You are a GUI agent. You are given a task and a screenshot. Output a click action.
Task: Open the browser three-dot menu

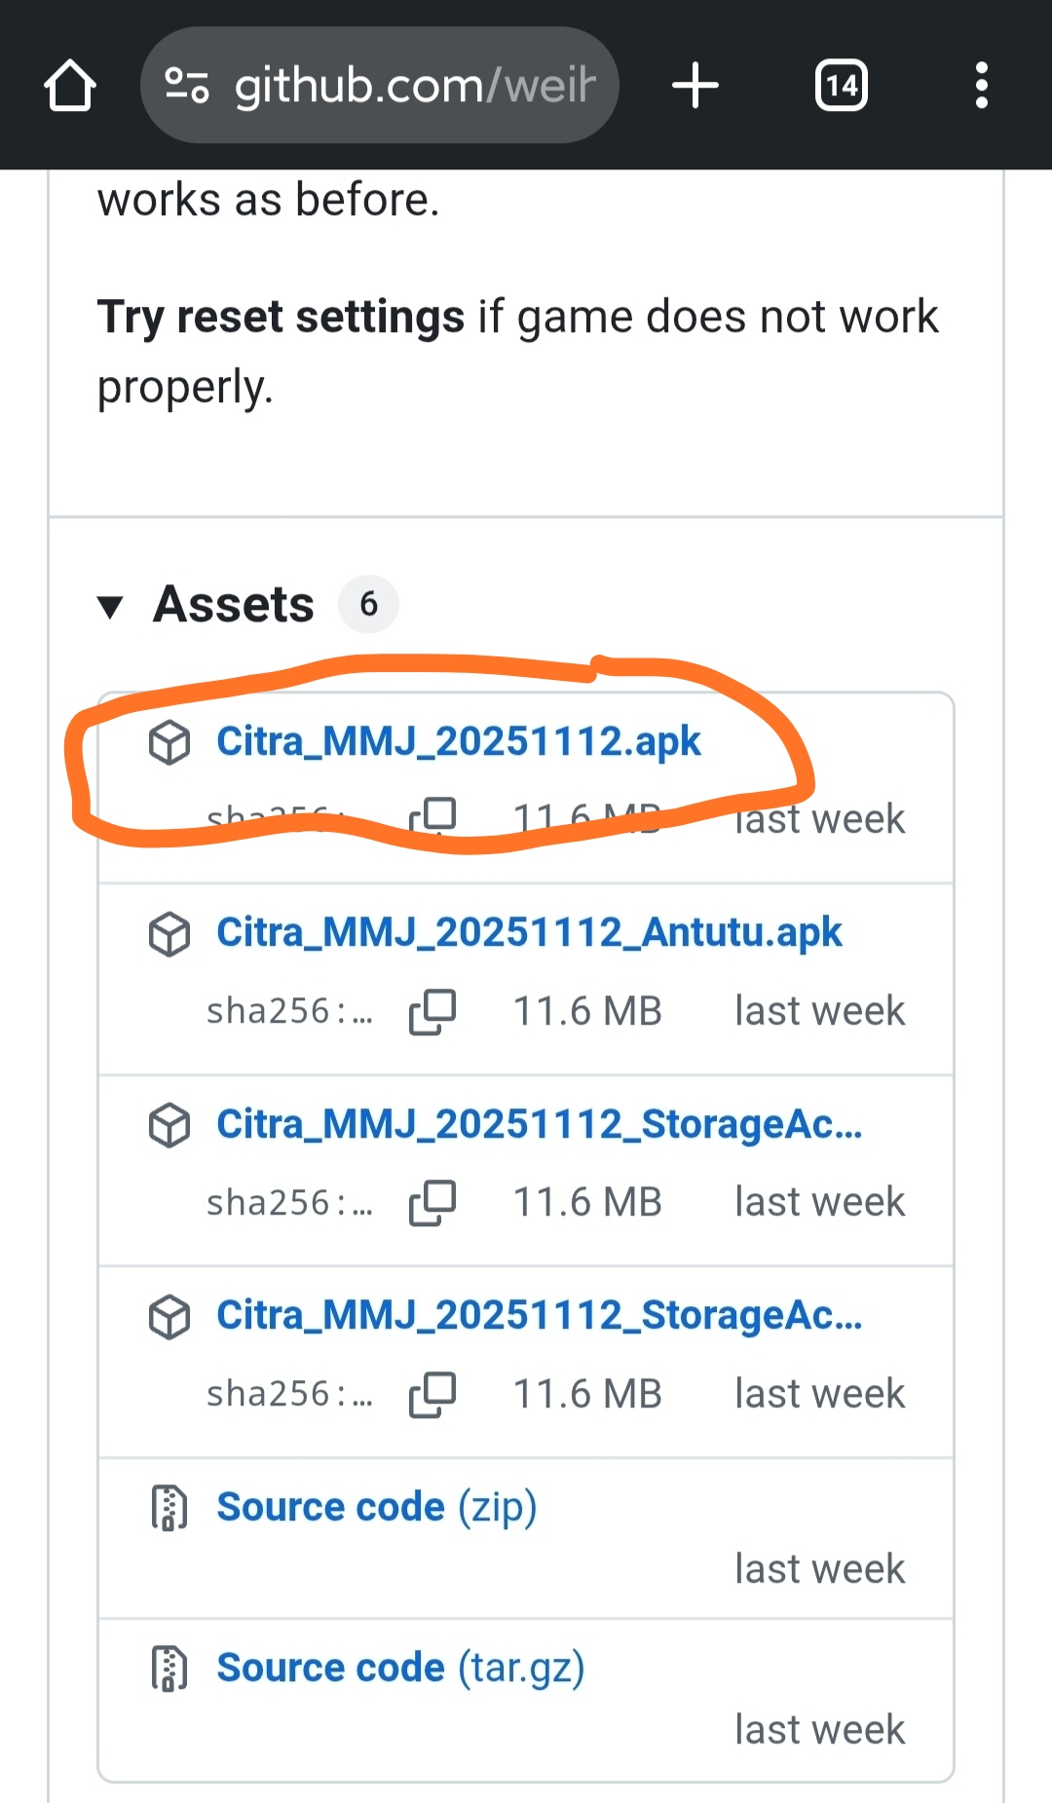981,86
